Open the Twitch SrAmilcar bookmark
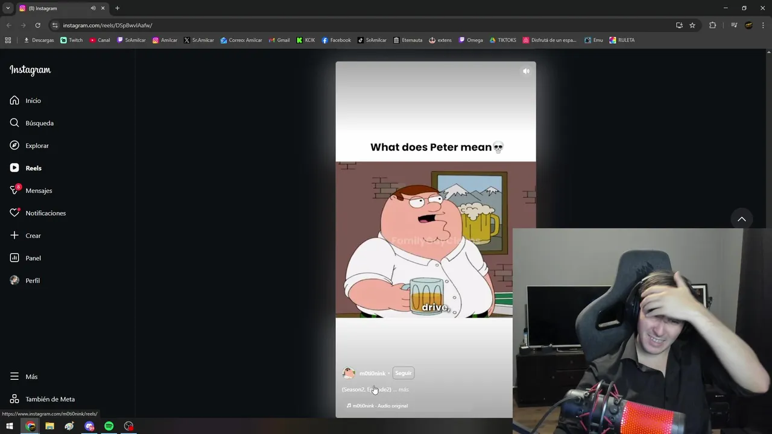The image size is (772, 434). pyautogui.click(x=131, y=40)
